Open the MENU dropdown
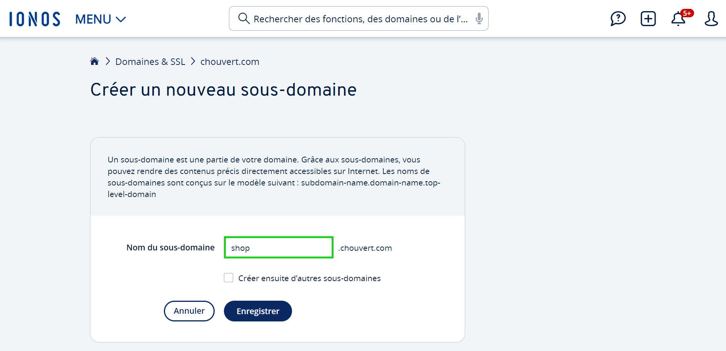 click(100, 19)
